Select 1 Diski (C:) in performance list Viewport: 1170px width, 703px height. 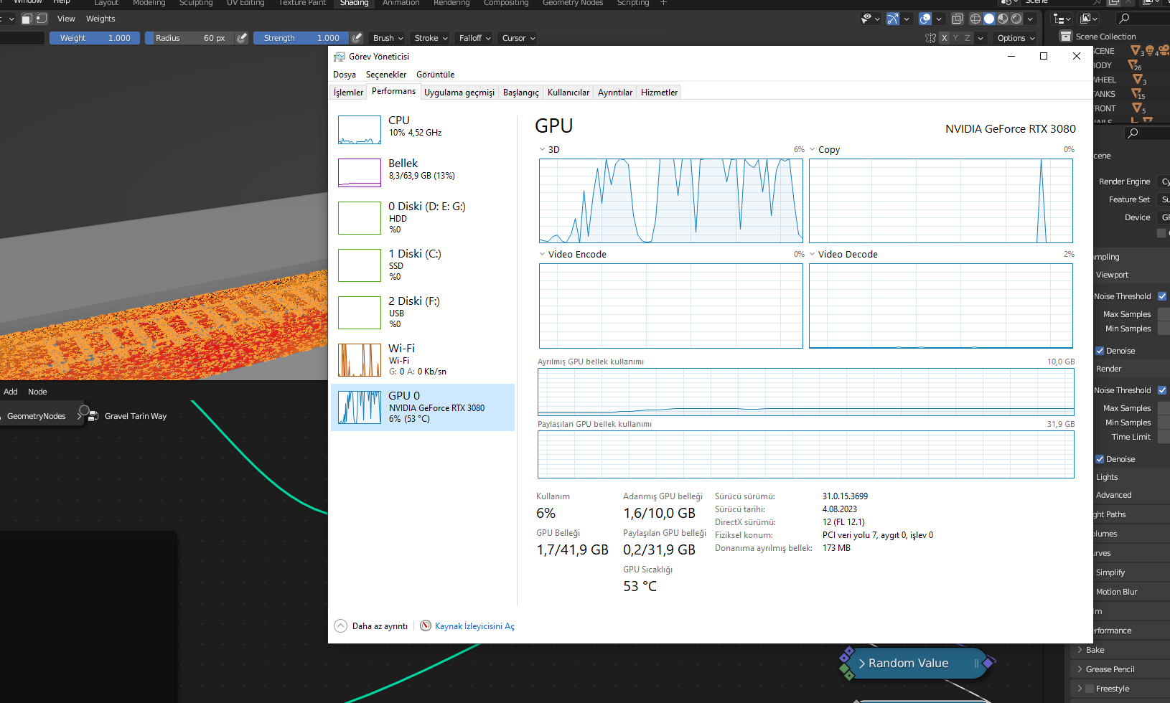pyautogui.click(x=423, y=265)
